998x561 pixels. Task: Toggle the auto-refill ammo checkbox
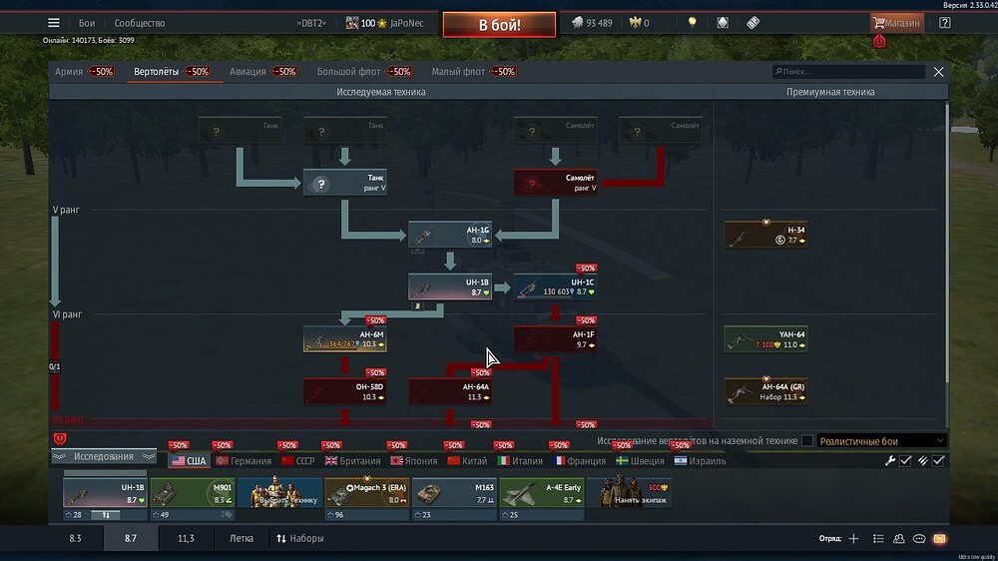click(x=938, y=460)
